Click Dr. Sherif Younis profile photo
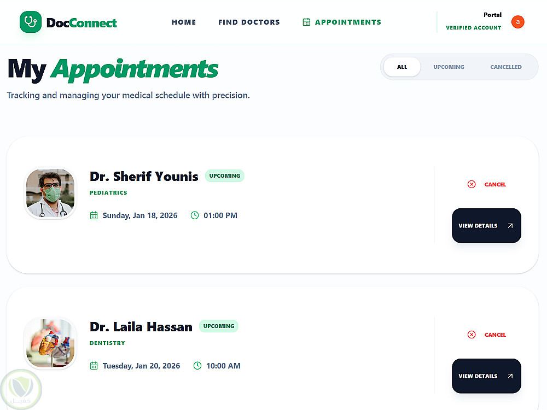 tap(50, 194)
